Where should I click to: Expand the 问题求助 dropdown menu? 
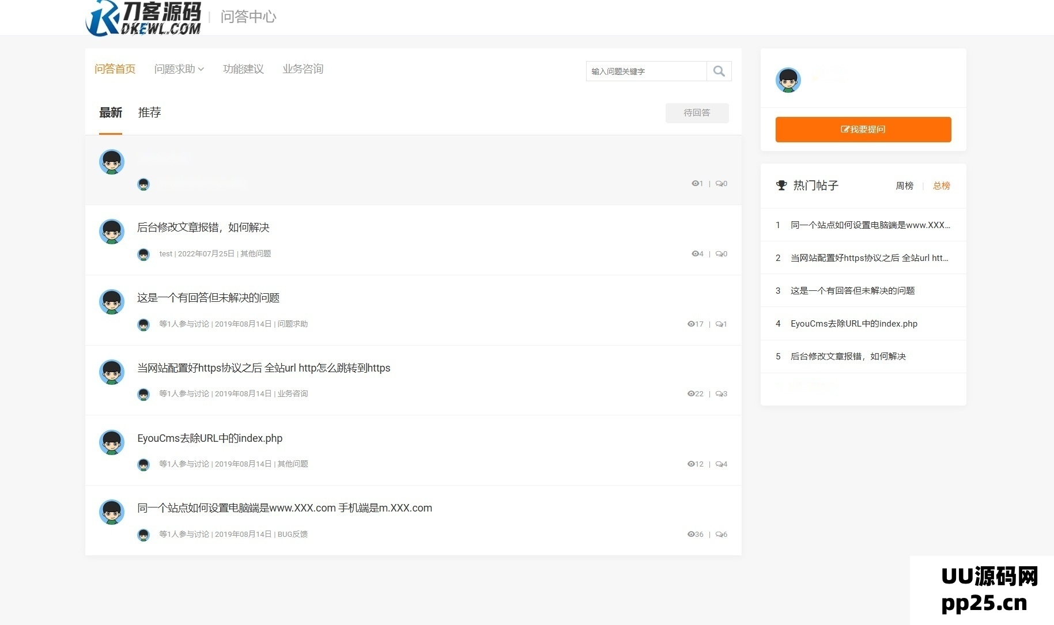pyautogui.click(x=179, y=69)
